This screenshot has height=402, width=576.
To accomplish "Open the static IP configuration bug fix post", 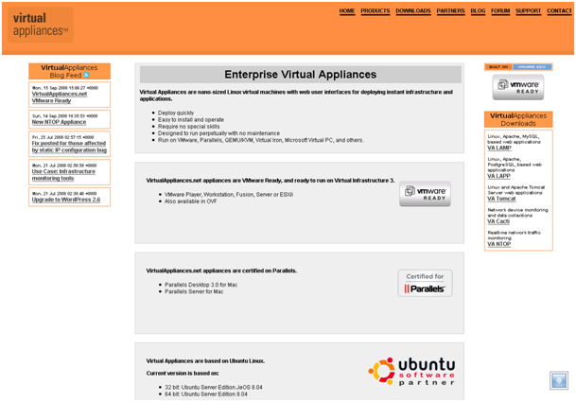I will (69, 147).
